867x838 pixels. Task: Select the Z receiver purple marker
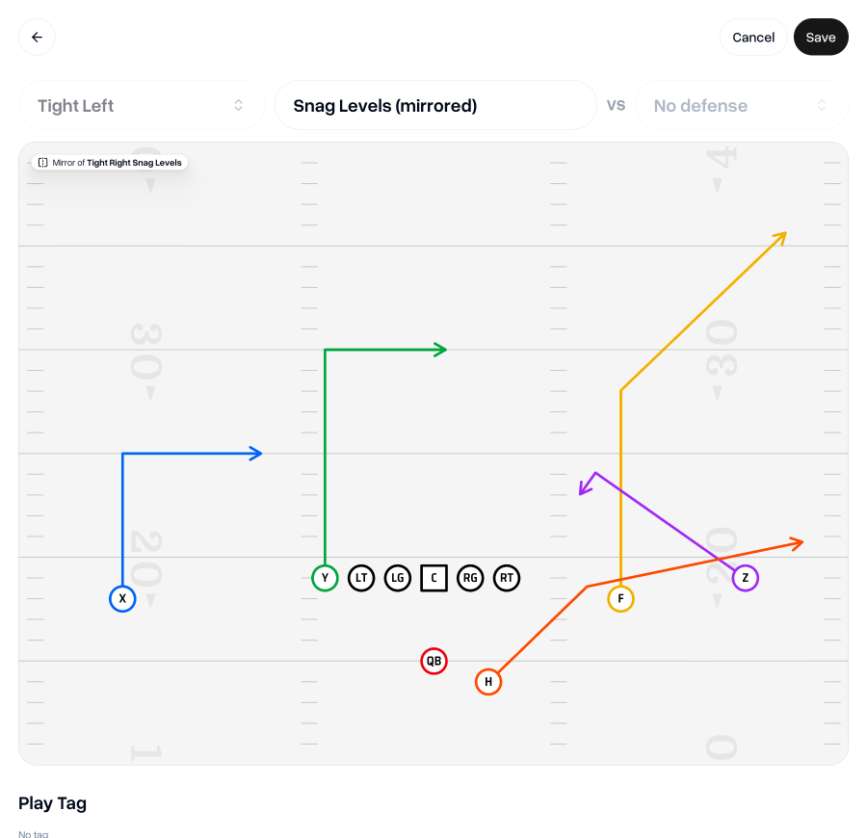pyautogui.click(x=745, y=579)
